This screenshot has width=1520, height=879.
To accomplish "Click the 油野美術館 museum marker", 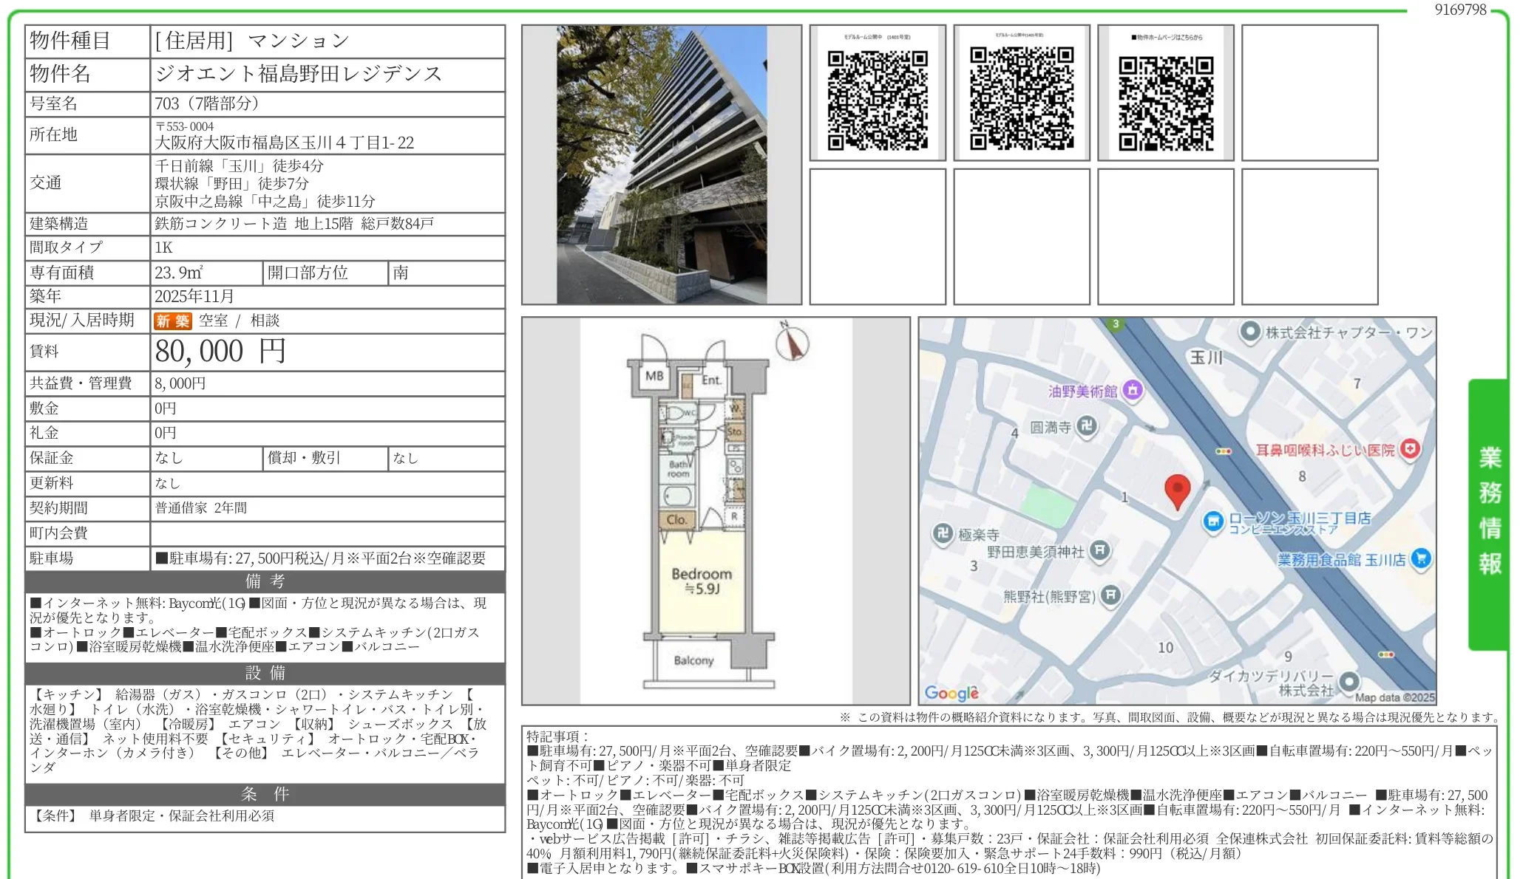I will (1133, 390).
